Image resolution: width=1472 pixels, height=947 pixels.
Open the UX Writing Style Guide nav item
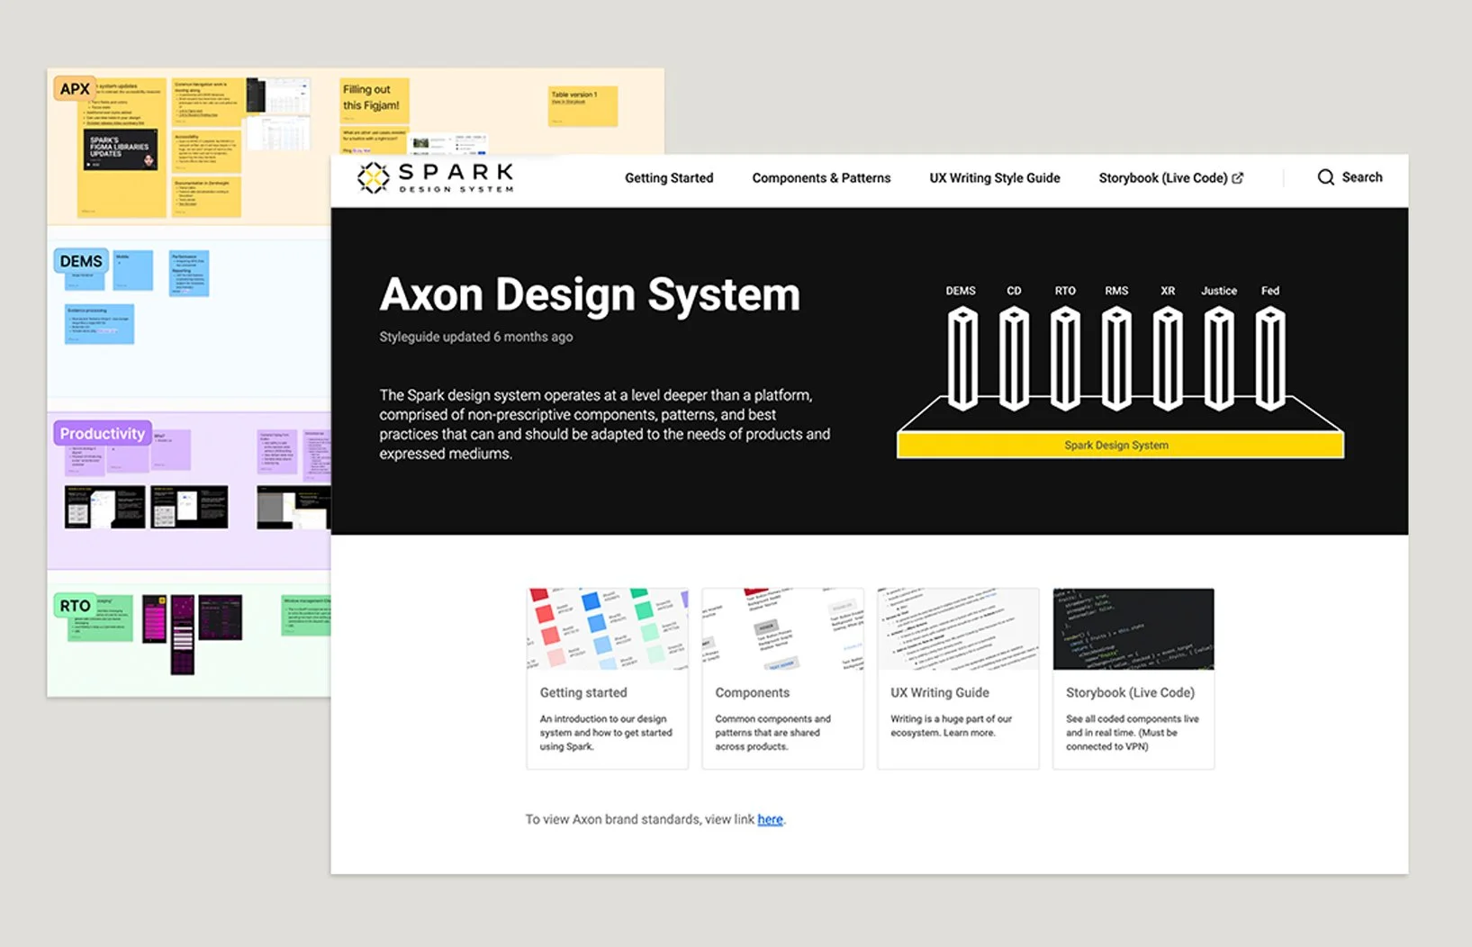[994, 178]
